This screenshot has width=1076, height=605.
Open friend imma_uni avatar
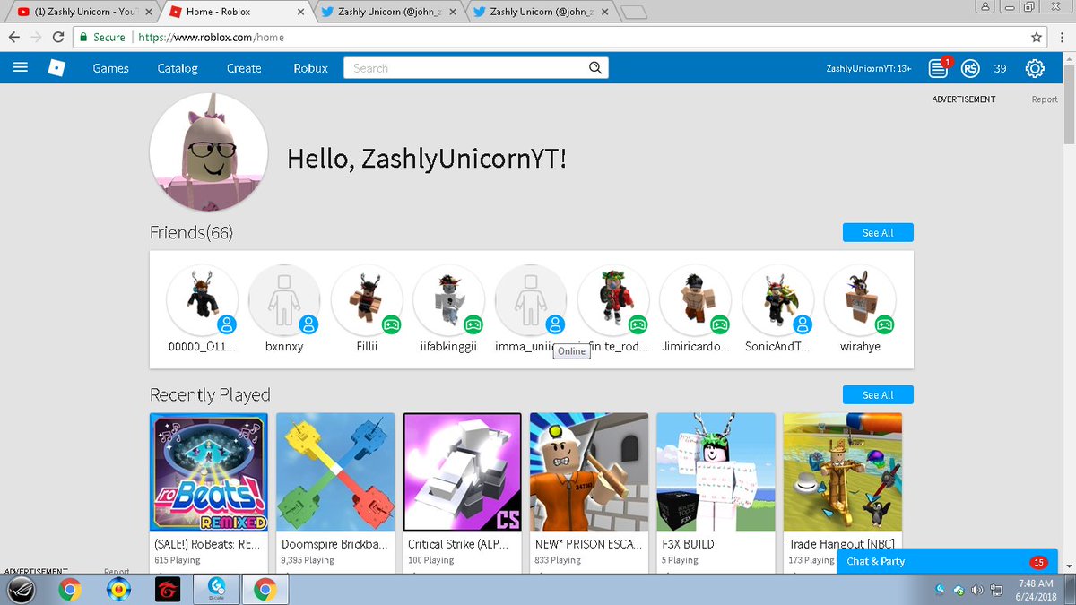pos(531,300)
